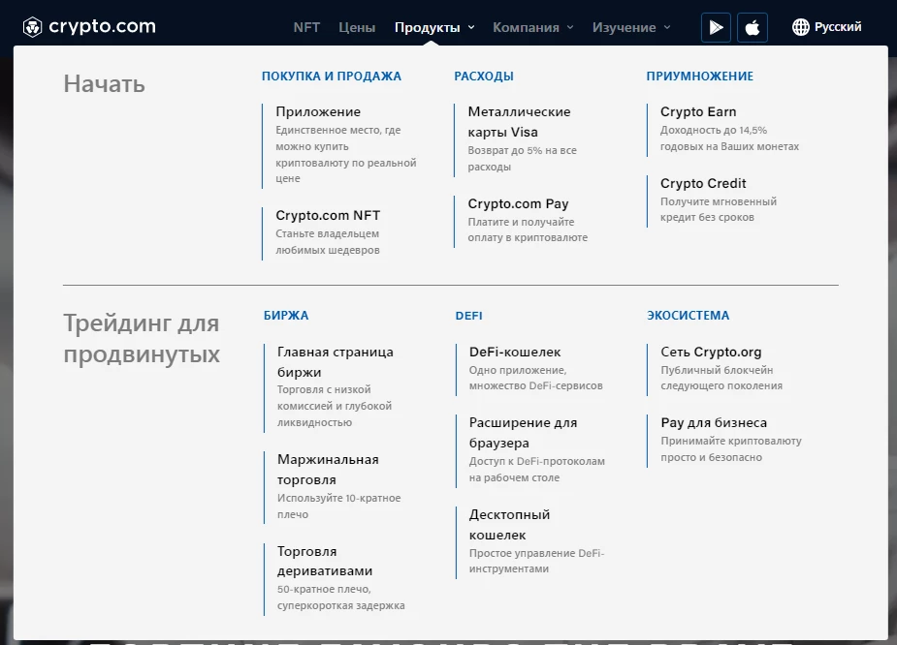Click 'Получите мгновенный кредит' description

coord(719,209)
